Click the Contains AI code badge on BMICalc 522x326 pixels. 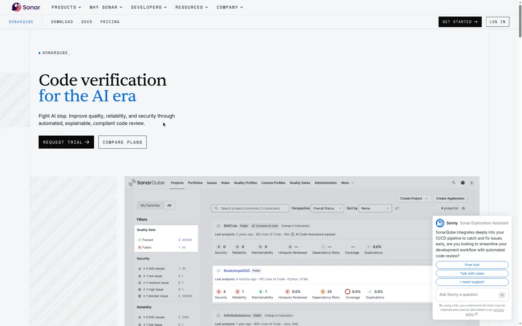pyautogui.click(x=265, y=226)
